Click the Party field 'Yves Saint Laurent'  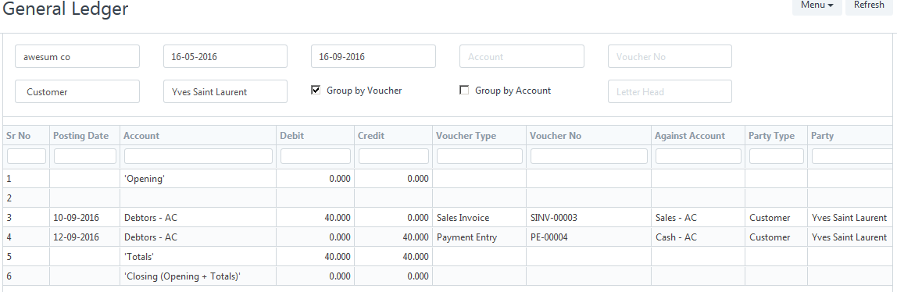(x=225, y=91)
